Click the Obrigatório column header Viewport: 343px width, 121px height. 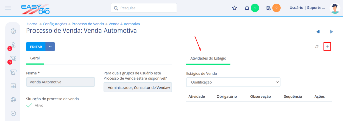(x=227, y=96)
